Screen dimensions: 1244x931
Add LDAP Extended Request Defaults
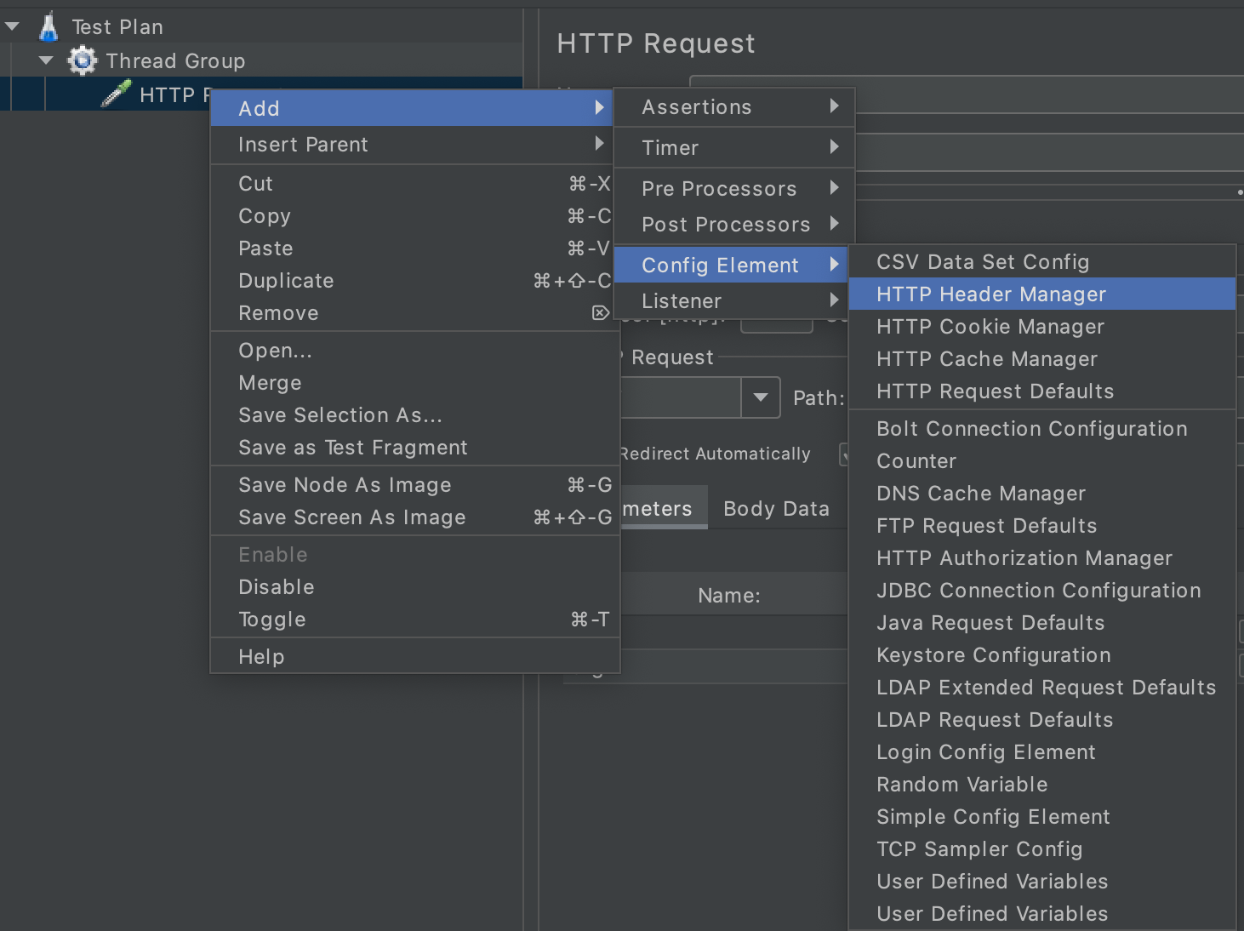[1042, 688]
